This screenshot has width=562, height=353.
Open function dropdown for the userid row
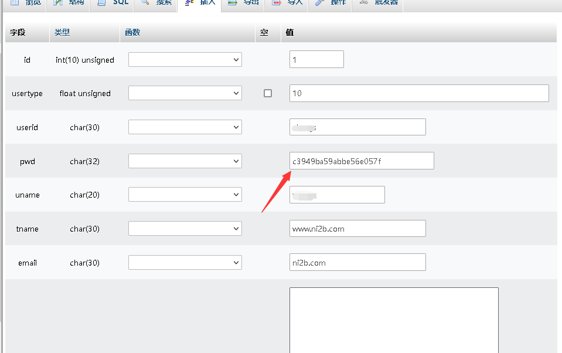click(x=185, y=127)
